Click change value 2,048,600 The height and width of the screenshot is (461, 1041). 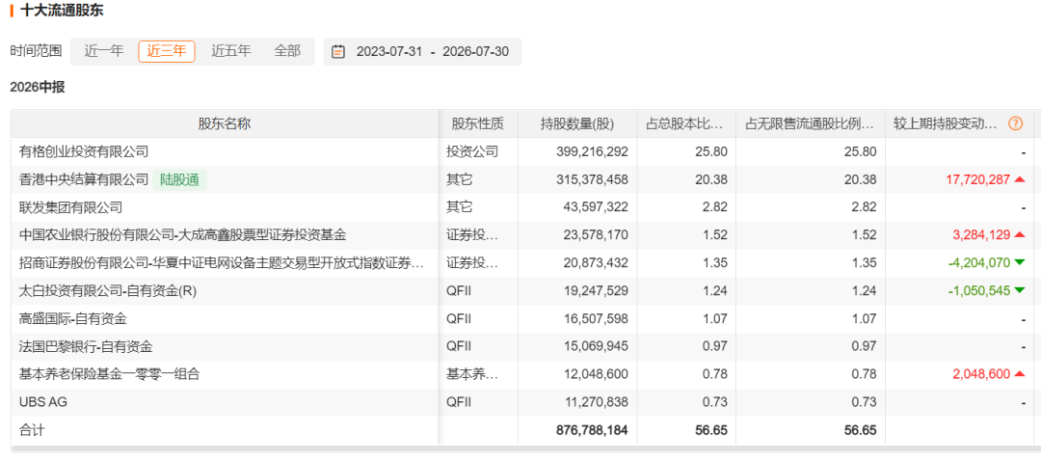[x=982, y=374]
